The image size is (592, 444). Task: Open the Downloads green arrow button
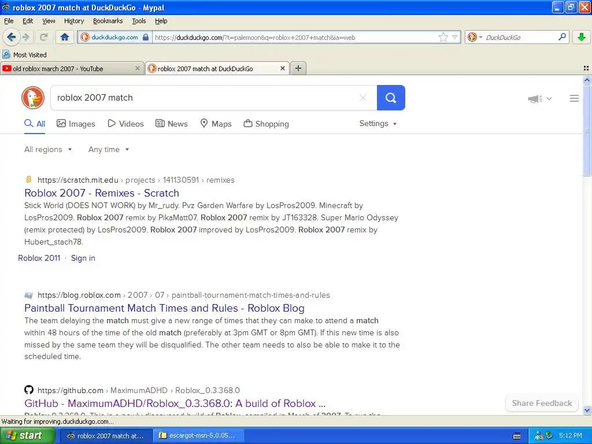(x=582, y=37)
